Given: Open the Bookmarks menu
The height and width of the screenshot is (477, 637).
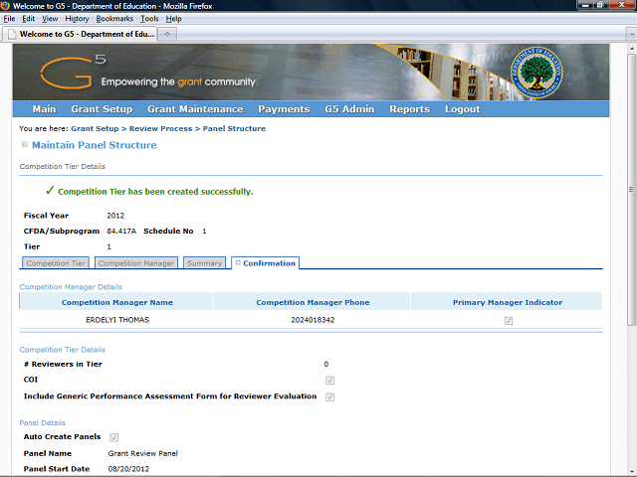Looking at the screenshot, I should [114, 19].
